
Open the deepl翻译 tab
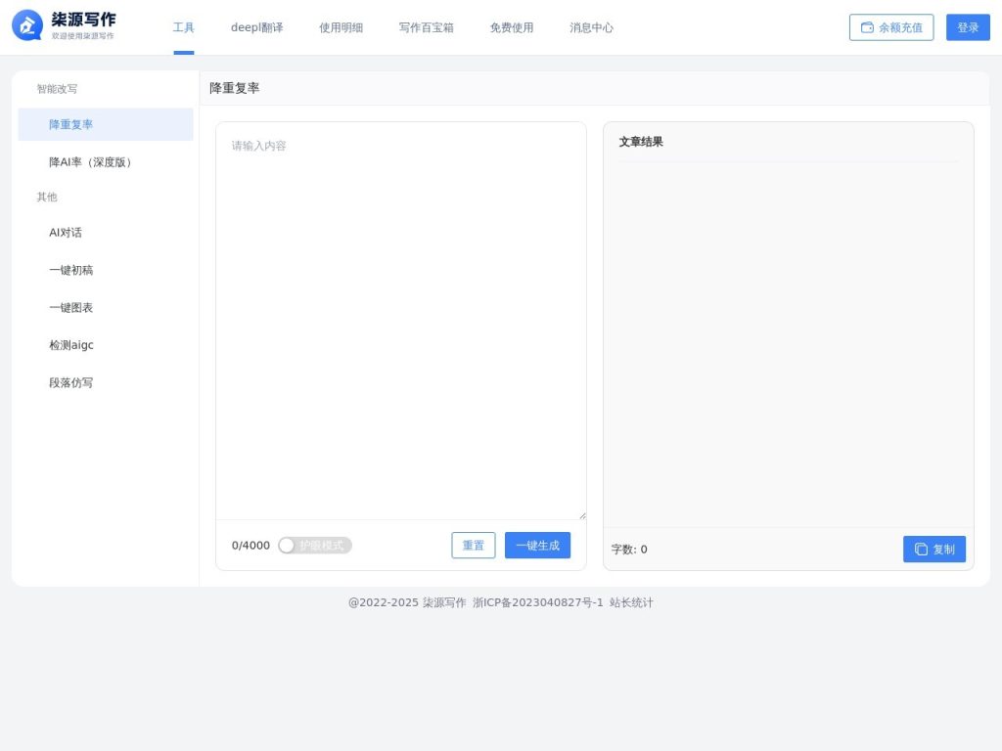(257, 27)
